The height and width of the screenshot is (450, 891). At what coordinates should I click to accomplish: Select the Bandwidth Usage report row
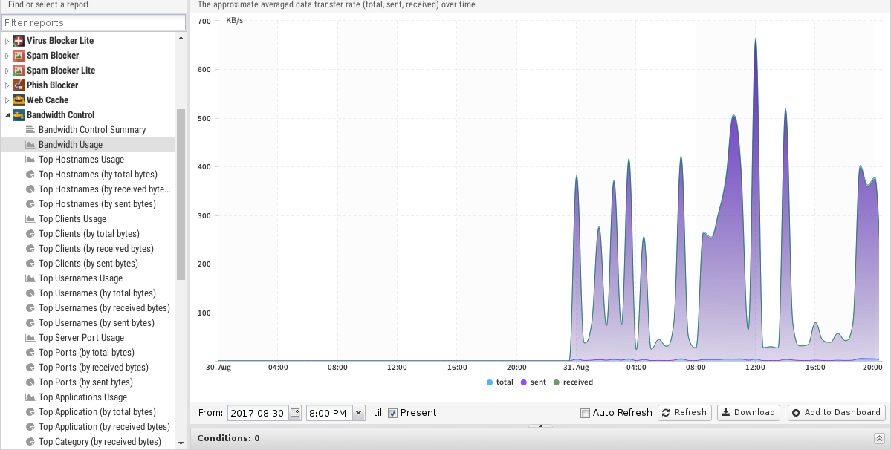point(88,145)
